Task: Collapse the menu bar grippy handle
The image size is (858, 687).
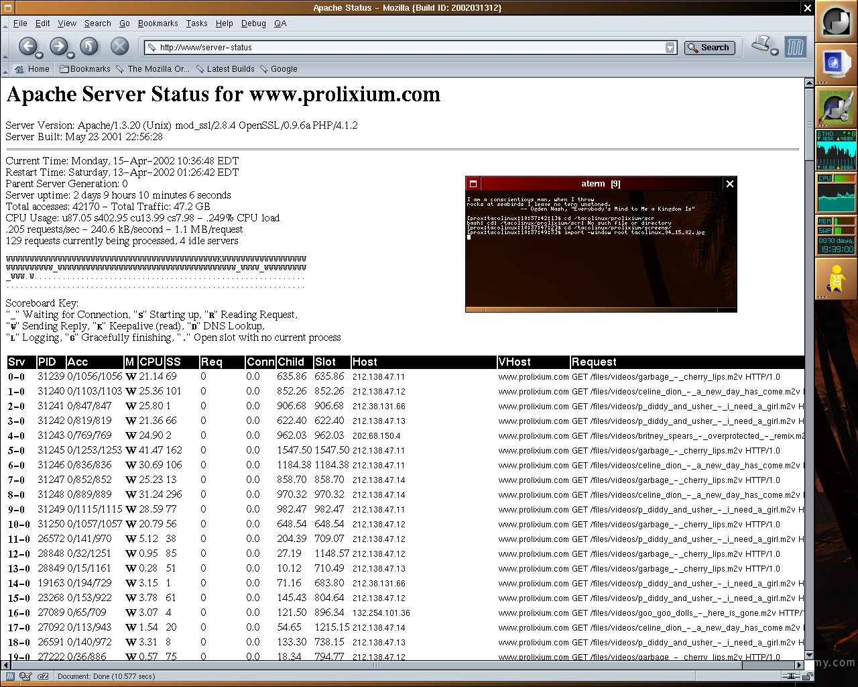Action: pyautogui.click(x=6, y=23)
